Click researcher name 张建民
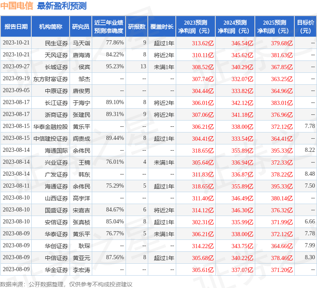 click(x=81, y=115)
